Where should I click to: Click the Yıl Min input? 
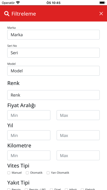tap(29, 135)
